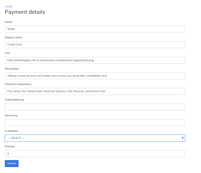This screenshot has width=201, height=173.
Task: Focus the Display name field
Action: [95, 45]
